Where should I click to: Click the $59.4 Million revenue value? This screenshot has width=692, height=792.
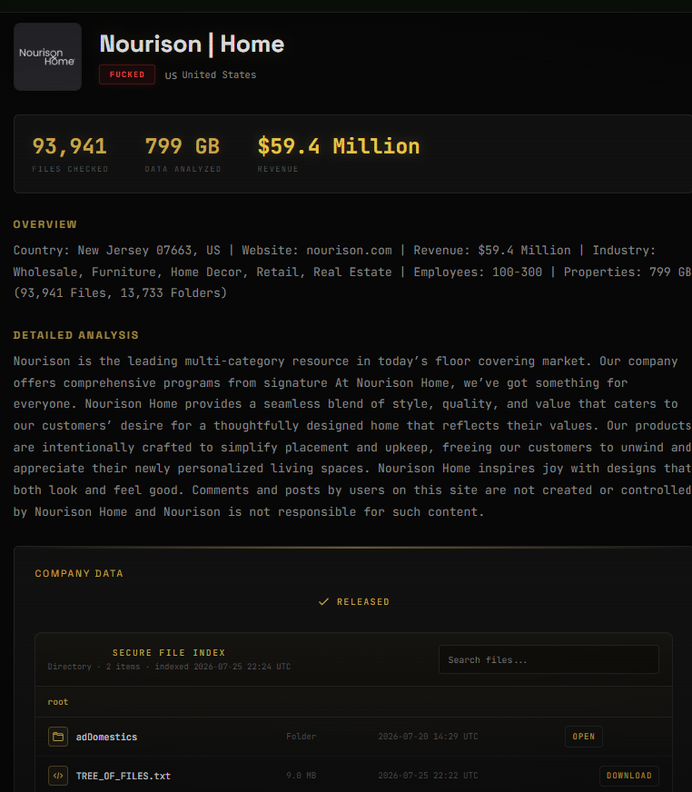click(x=339, y=146)
